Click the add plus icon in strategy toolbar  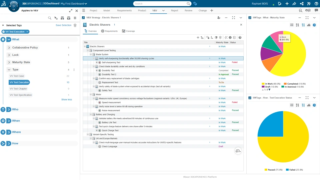pyautogui.click(x=198, y=37)
